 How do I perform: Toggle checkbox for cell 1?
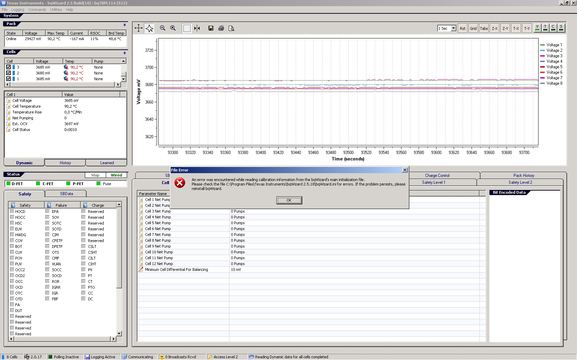point(9,79)
